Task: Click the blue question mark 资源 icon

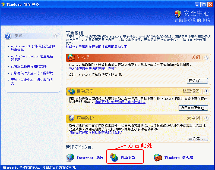Action: pos(8,36)
